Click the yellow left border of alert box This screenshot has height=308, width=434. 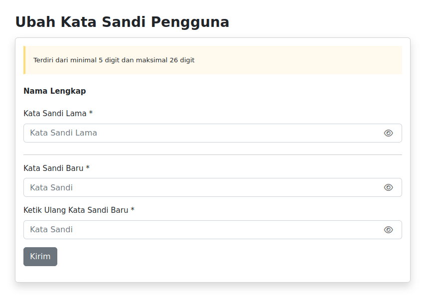click(x=24, y=60)
